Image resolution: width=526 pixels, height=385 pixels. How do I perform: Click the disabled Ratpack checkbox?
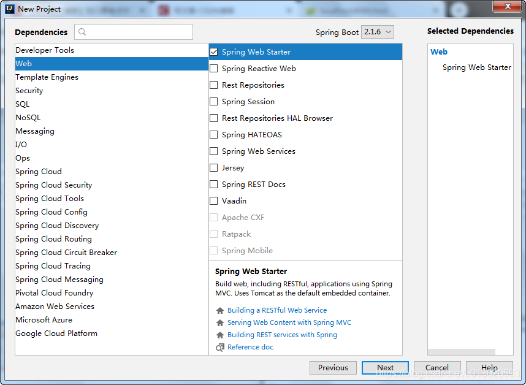click(214, 234)
